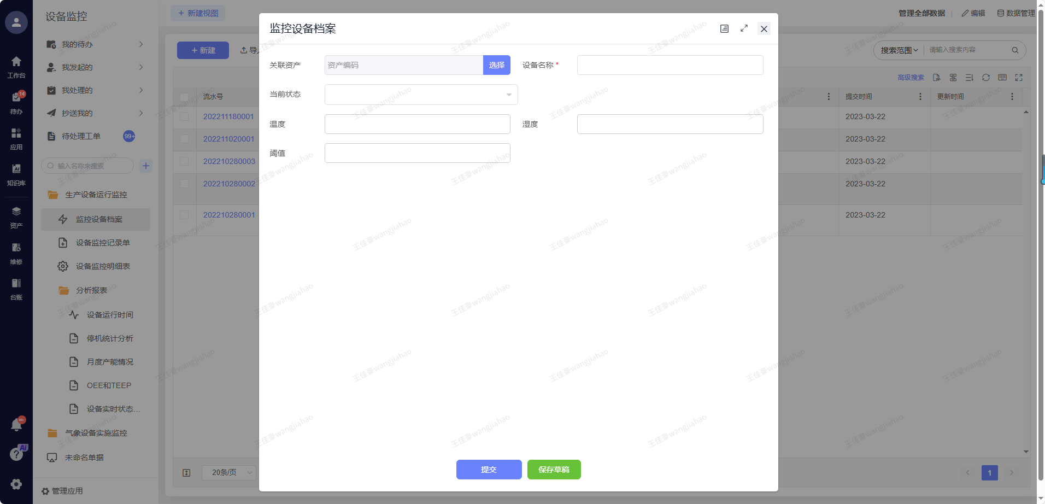
Task: Click the green 保存草稿 button
Action: (554, 470)
